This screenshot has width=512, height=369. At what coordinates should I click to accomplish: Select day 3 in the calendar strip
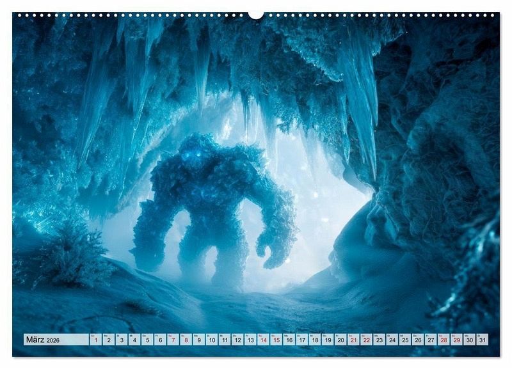[x=122, y=340]
